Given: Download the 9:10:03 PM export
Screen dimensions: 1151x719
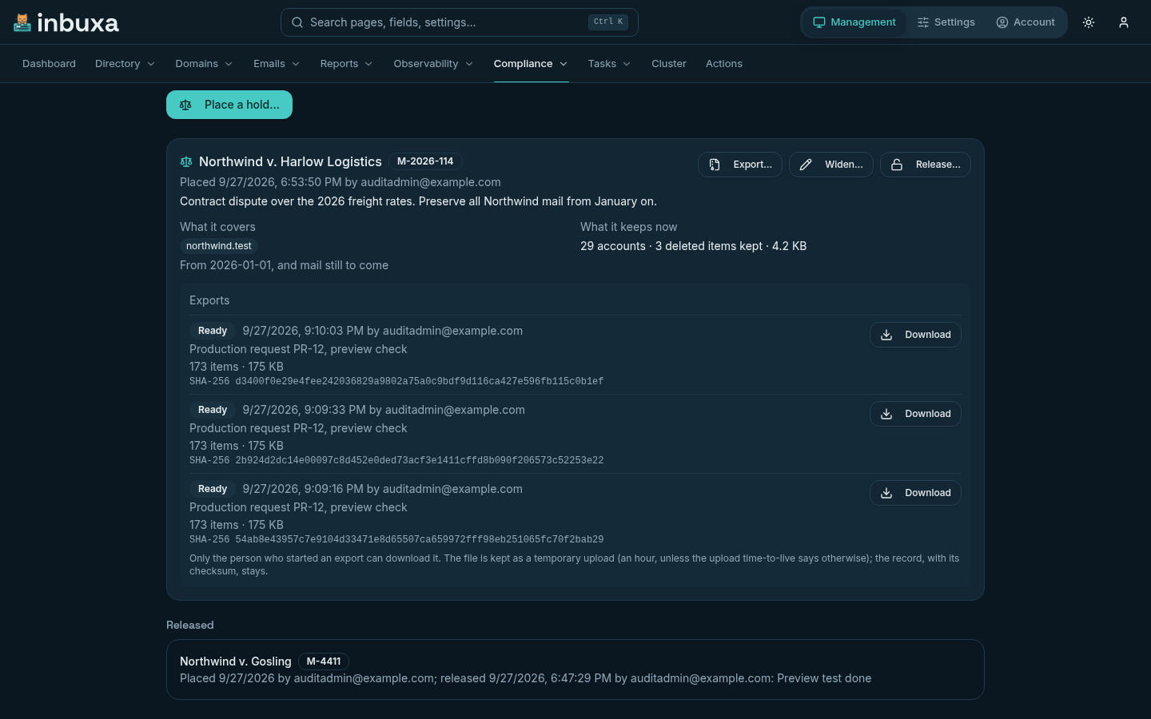Looking at the screenshot, I should pos(915,335).
